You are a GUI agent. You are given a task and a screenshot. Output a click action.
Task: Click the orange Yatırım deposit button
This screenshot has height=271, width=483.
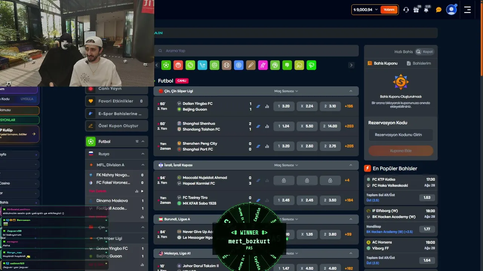click(389, 10)
